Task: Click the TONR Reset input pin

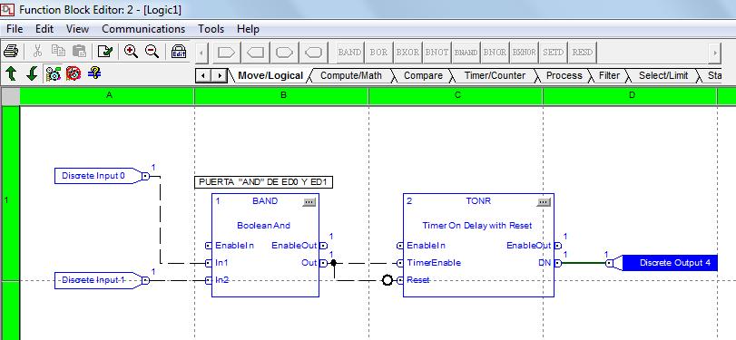Action: tap(400, 280)
